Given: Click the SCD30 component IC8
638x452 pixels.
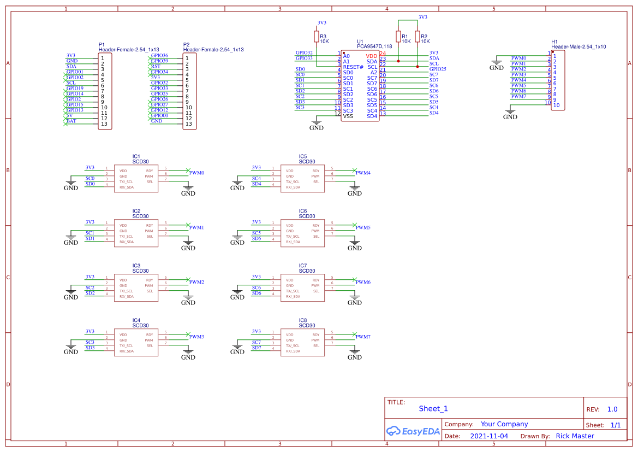Looking at the screenshot, I should pyautogui.click(x=302, y=342).
